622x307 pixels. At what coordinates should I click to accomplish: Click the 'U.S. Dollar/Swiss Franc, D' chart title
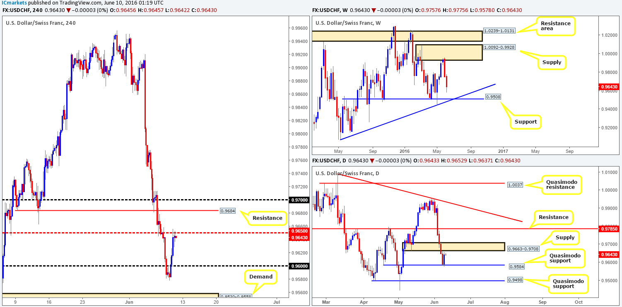[x=348, y=174]
